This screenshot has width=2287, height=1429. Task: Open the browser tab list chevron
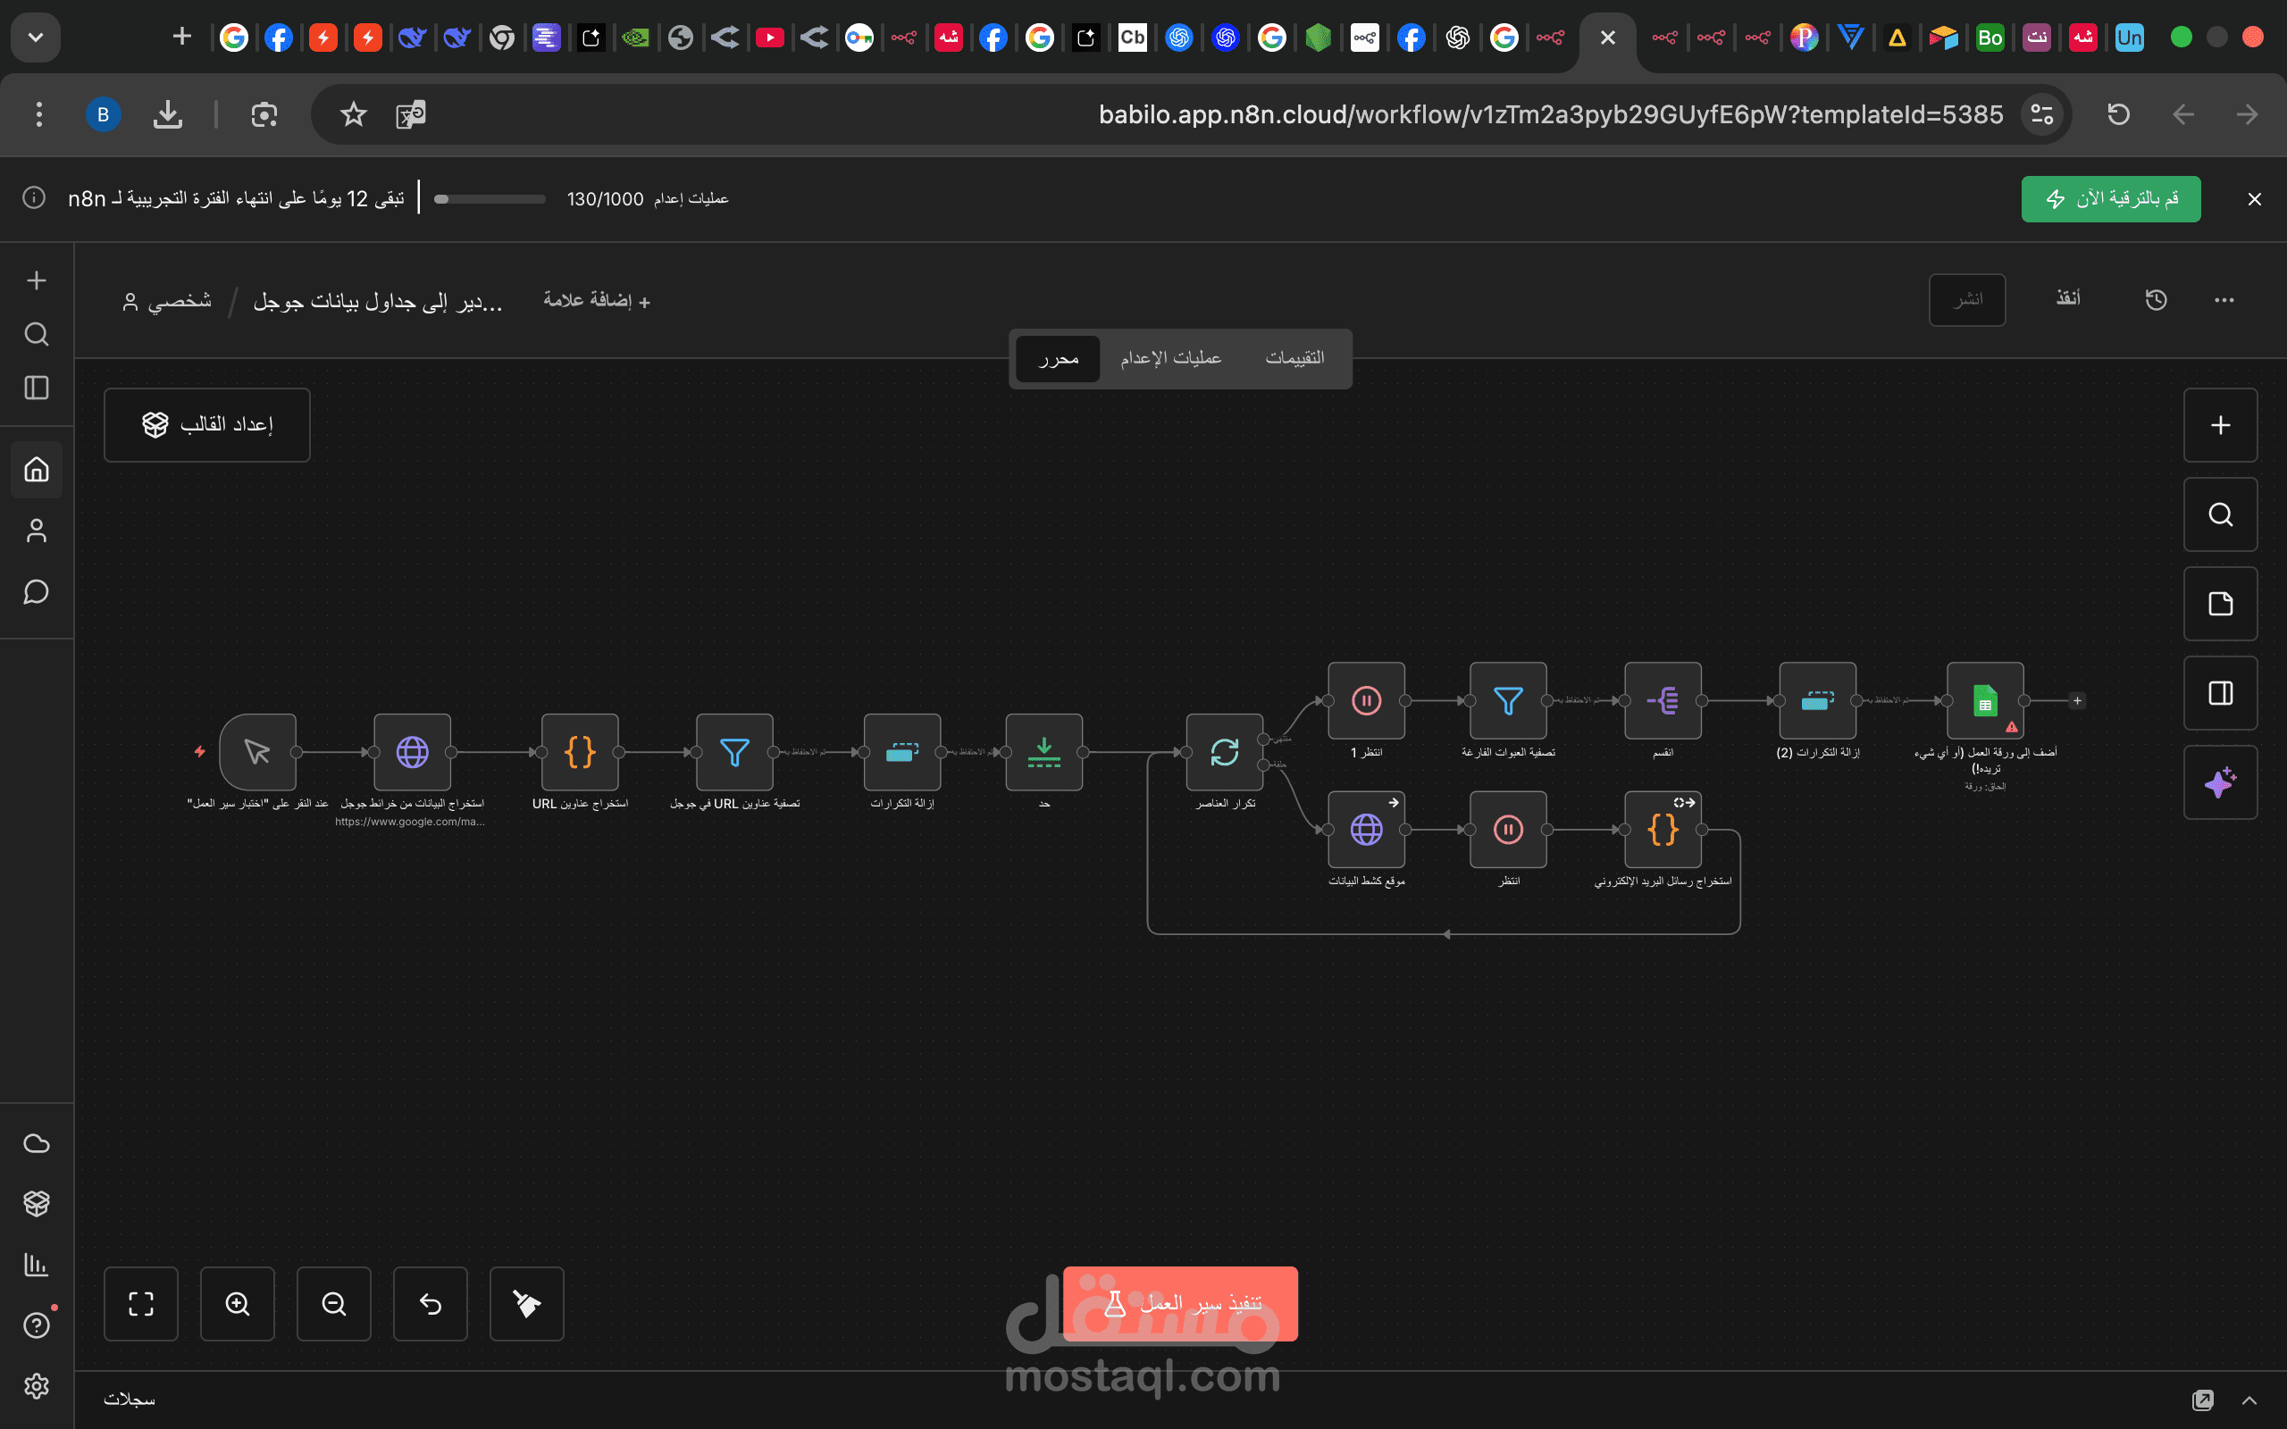[x=35, y=38]
